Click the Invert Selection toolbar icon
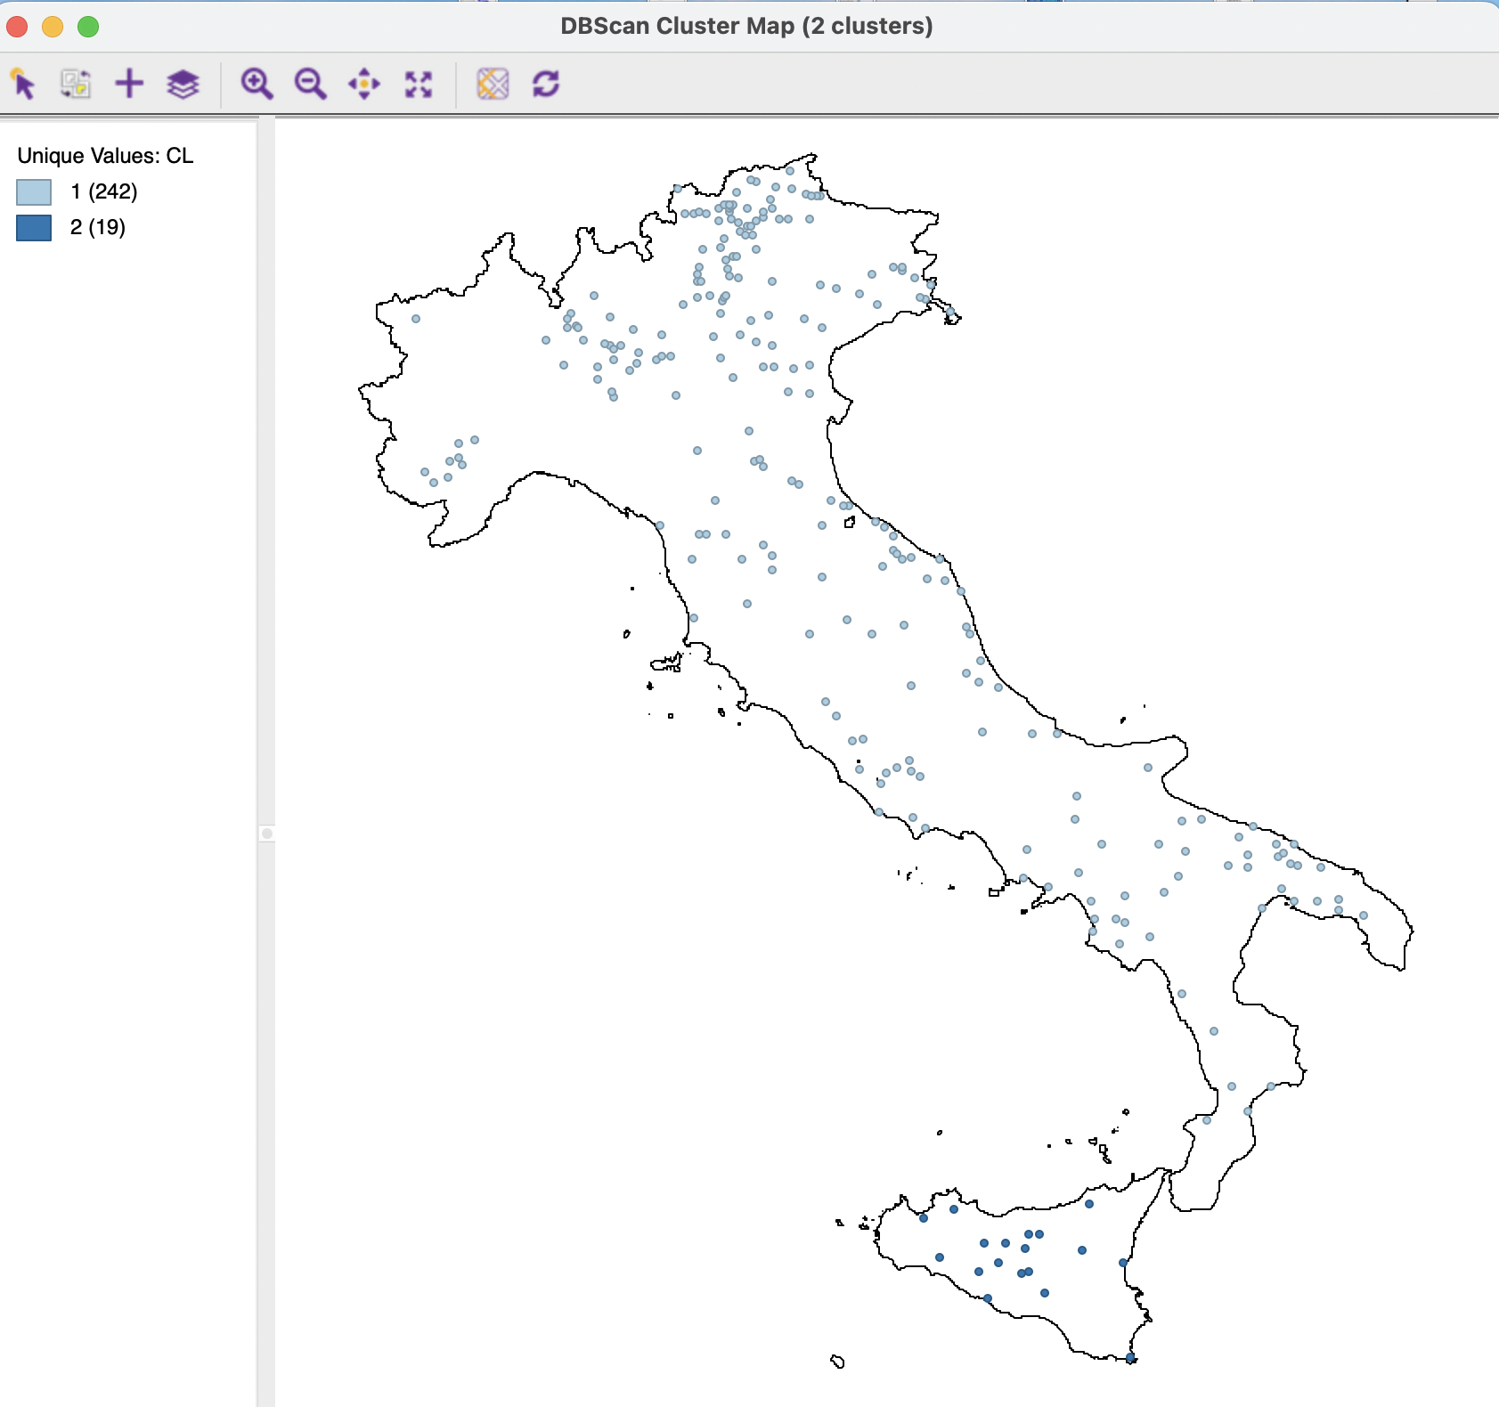The image size is (1499, 1407). (76, 85)
